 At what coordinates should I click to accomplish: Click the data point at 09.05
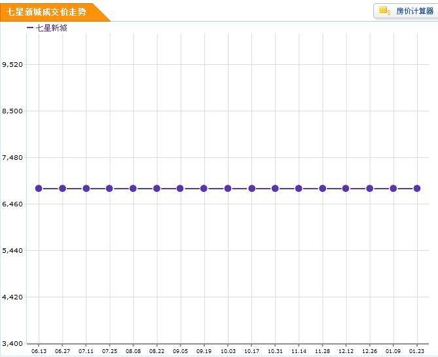pos(180,189)
